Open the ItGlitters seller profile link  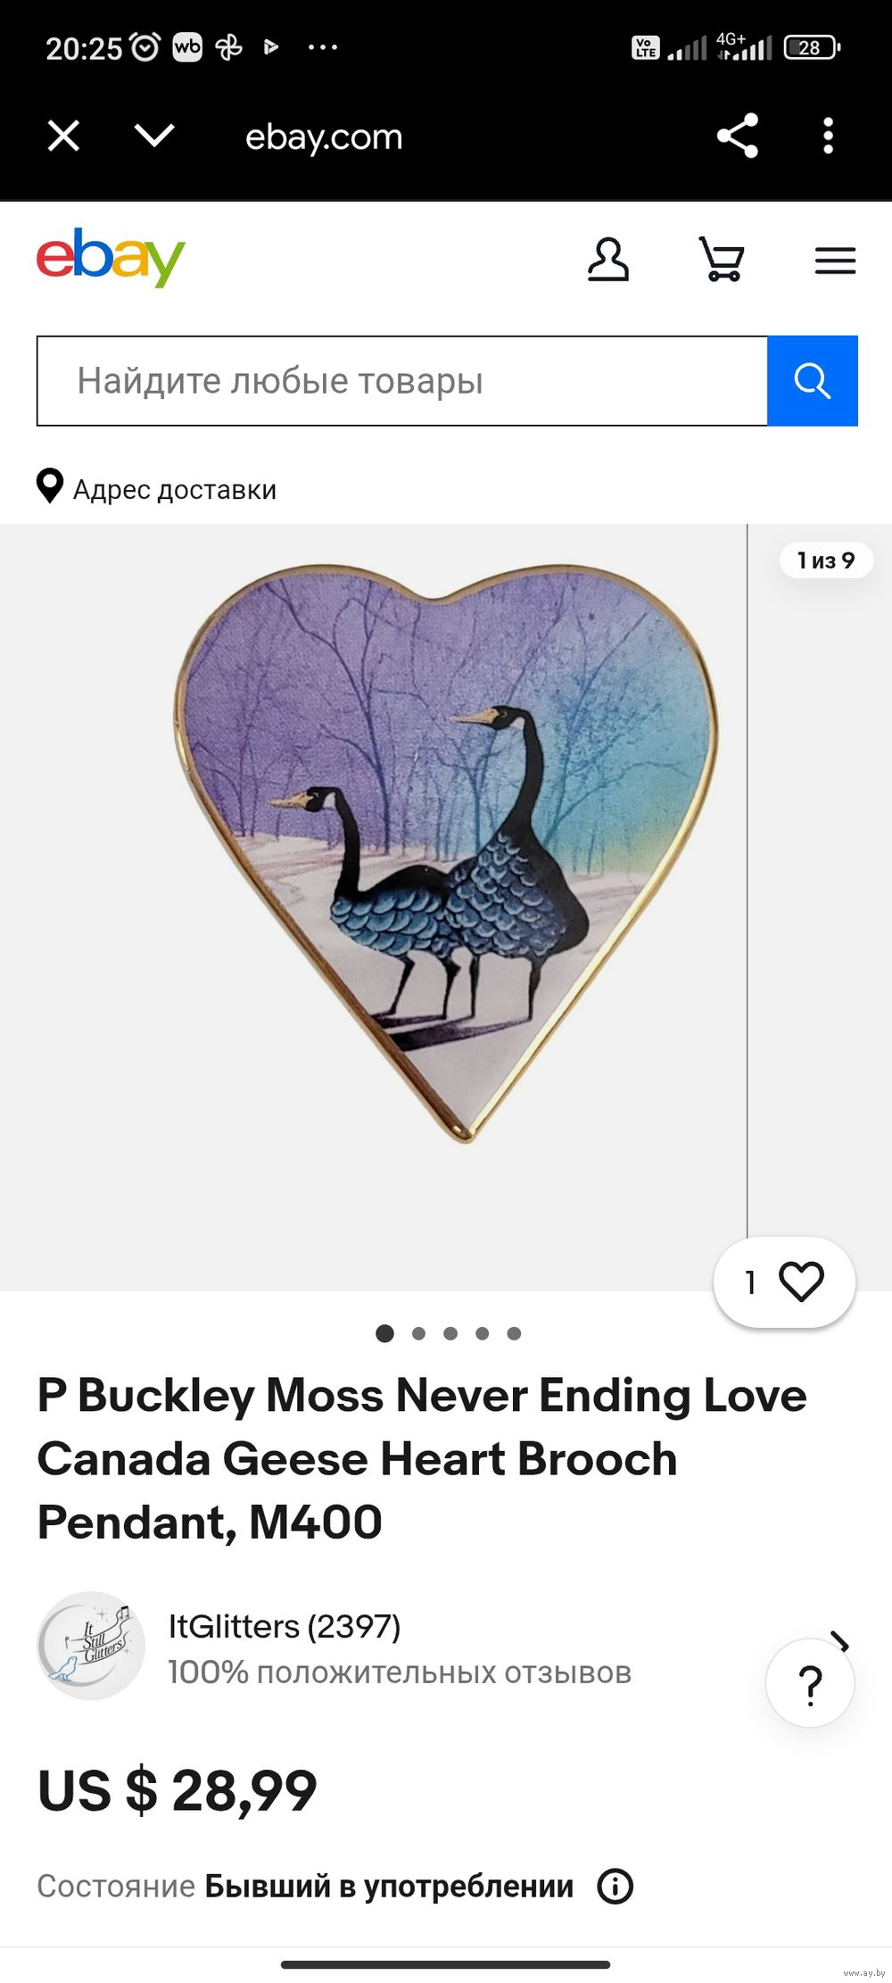coord(285,1626)
